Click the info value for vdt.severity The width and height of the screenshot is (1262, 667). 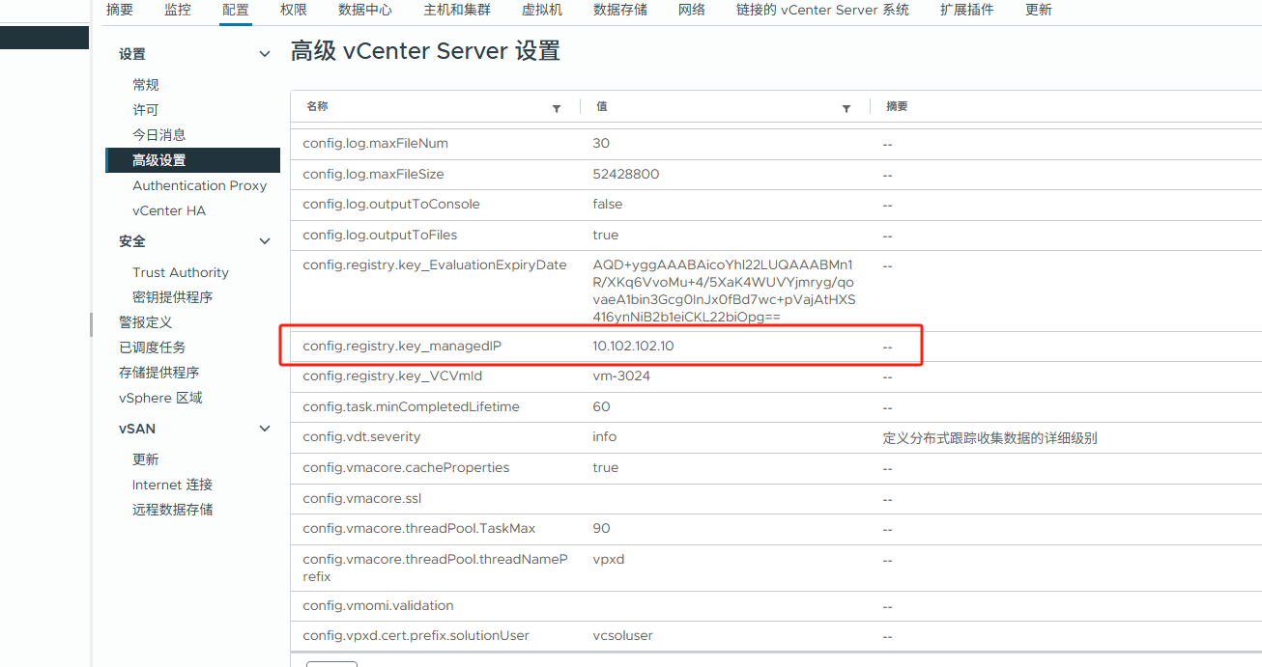pos(605,436)
